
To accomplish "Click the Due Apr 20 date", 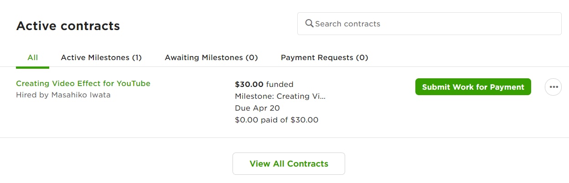I will pyautogui.click(x=257, y=108).
